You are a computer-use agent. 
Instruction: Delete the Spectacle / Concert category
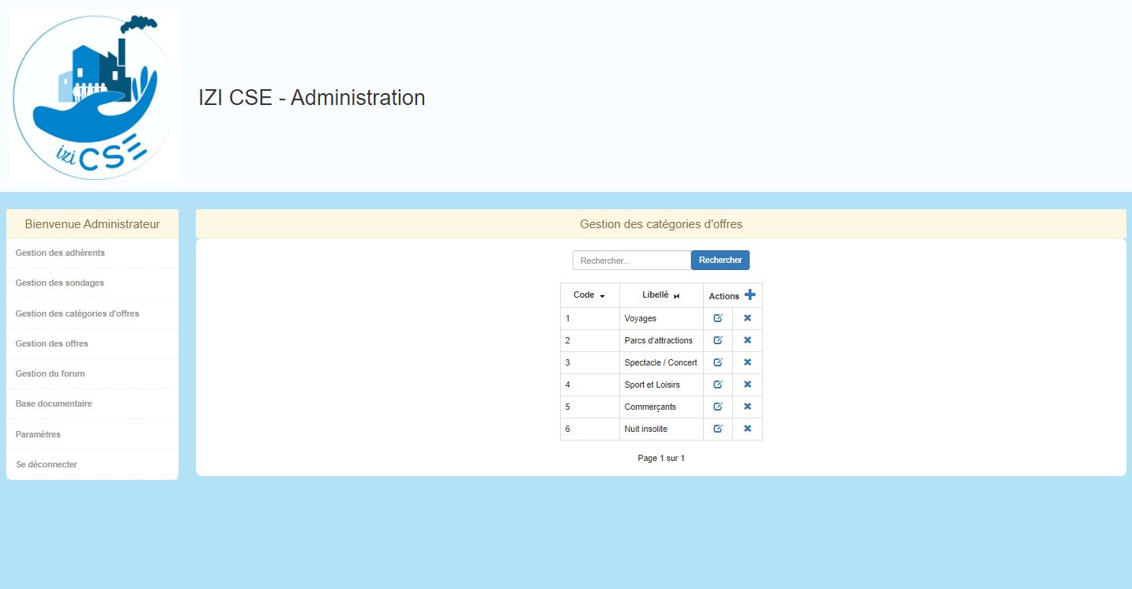pyautogui.click(x=747, y=362)
